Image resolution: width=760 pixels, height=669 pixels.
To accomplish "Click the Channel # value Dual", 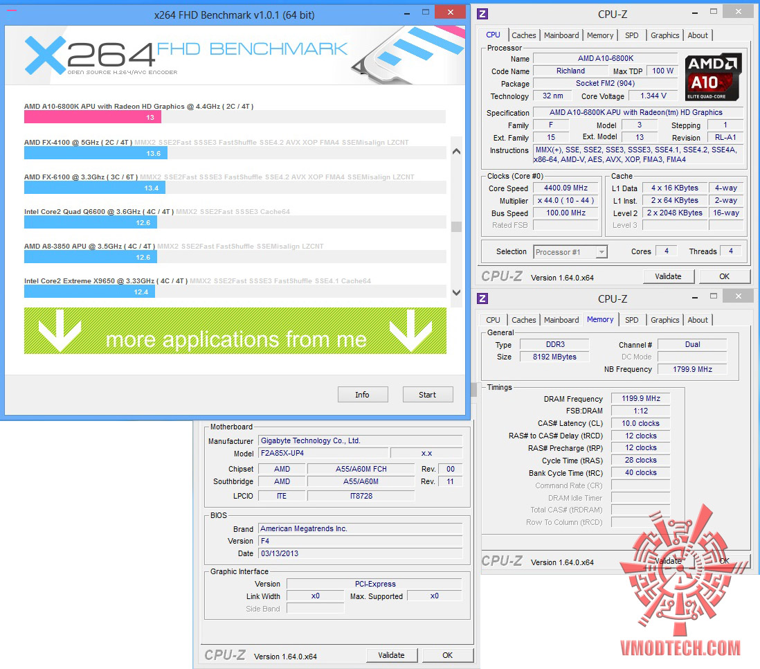I will [692, 344].
